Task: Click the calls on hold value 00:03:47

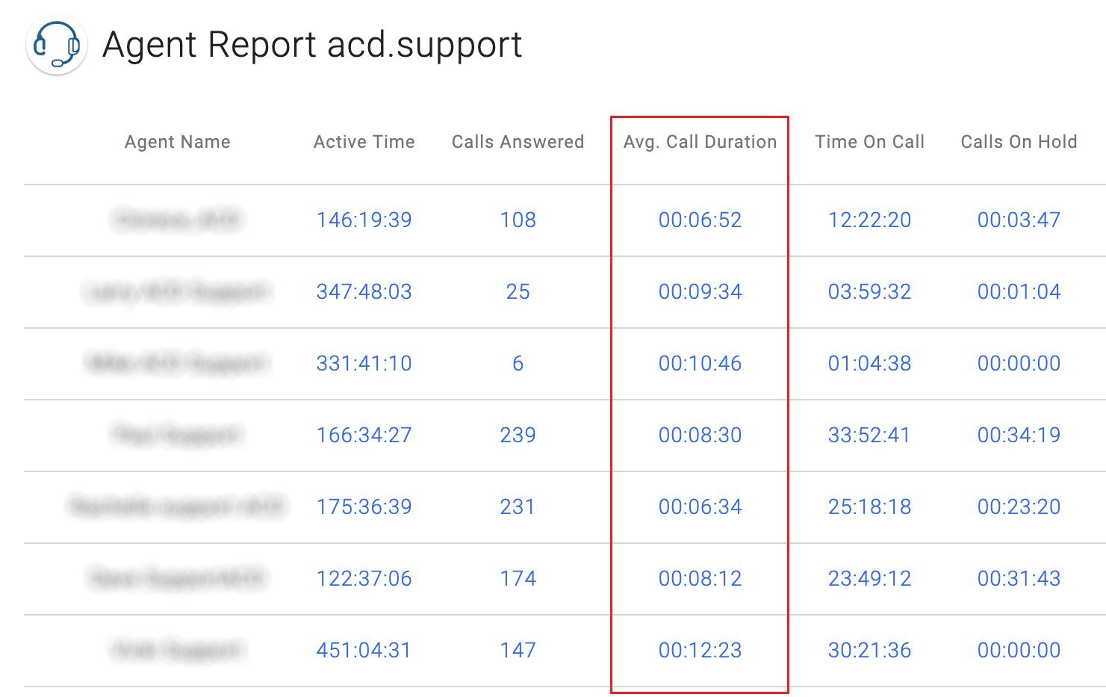Action: coord(1019,220)
